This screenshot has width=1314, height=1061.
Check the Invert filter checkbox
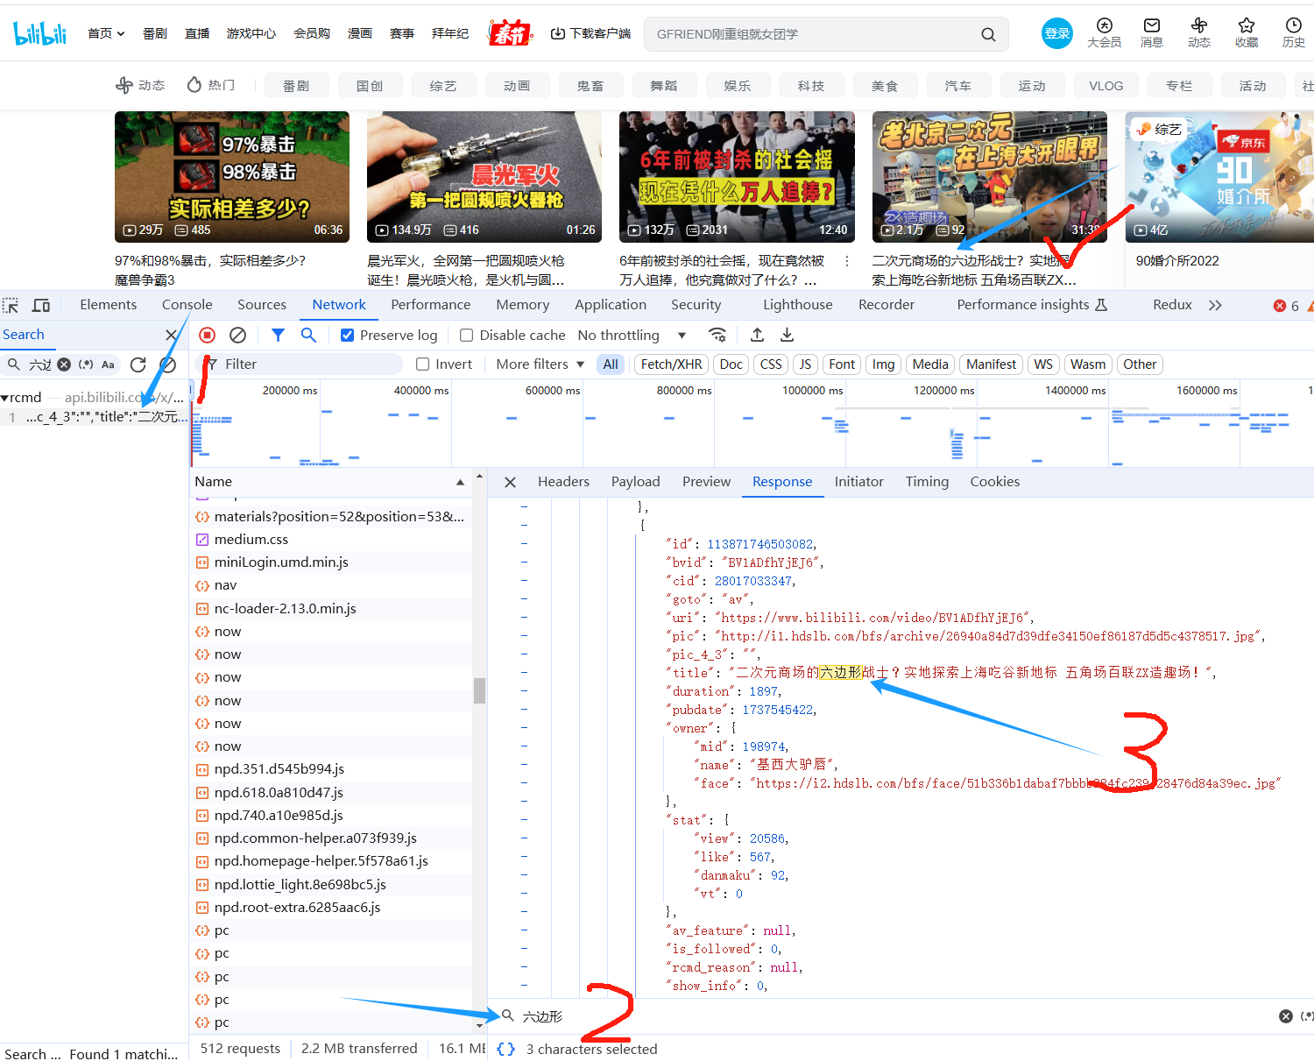tap(423, 364)
